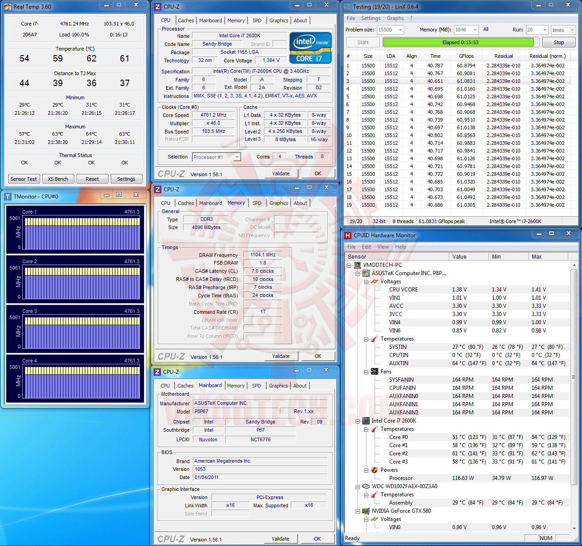The height and width of the screenshot is (546, 582).
Task: Click the CPU-Z icon in Mainboard tab window
Action: point(158,372)
